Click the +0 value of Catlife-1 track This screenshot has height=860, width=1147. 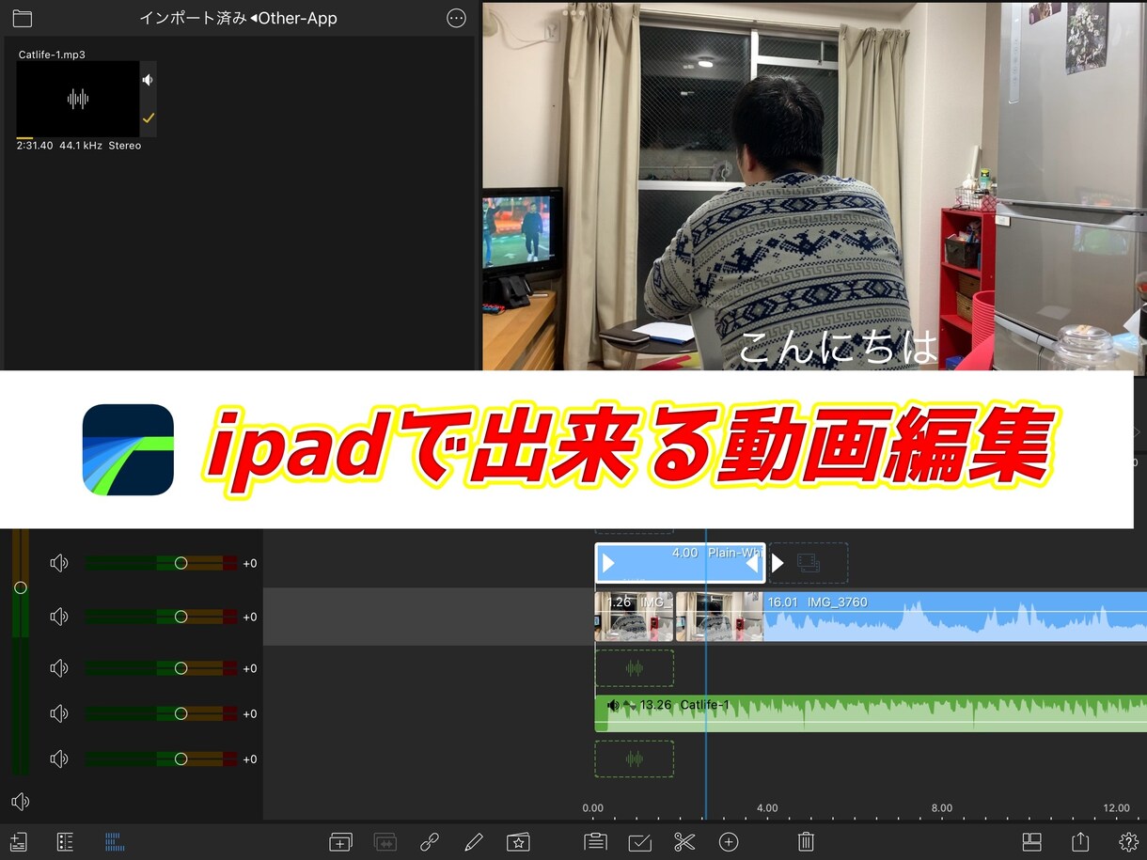250,714
